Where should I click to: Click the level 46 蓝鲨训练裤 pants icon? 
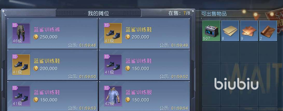coord(21,33)
